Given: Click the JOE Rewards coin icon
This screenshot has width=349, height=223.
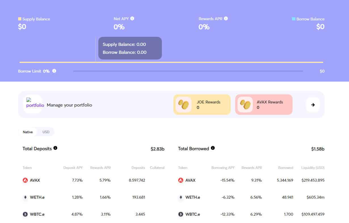Looking at the screenshot, I should (183, 105).
